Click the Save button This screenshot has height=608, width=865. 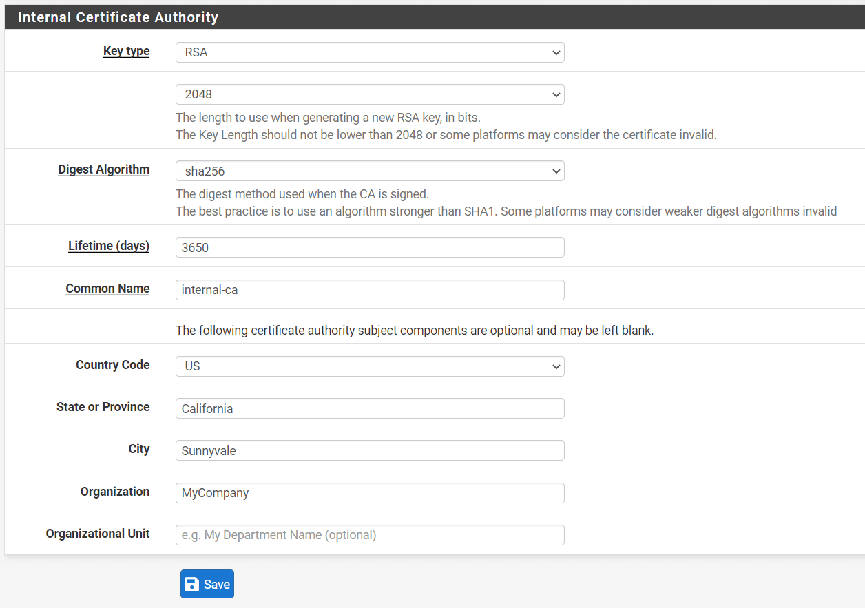tap(207, 583)
